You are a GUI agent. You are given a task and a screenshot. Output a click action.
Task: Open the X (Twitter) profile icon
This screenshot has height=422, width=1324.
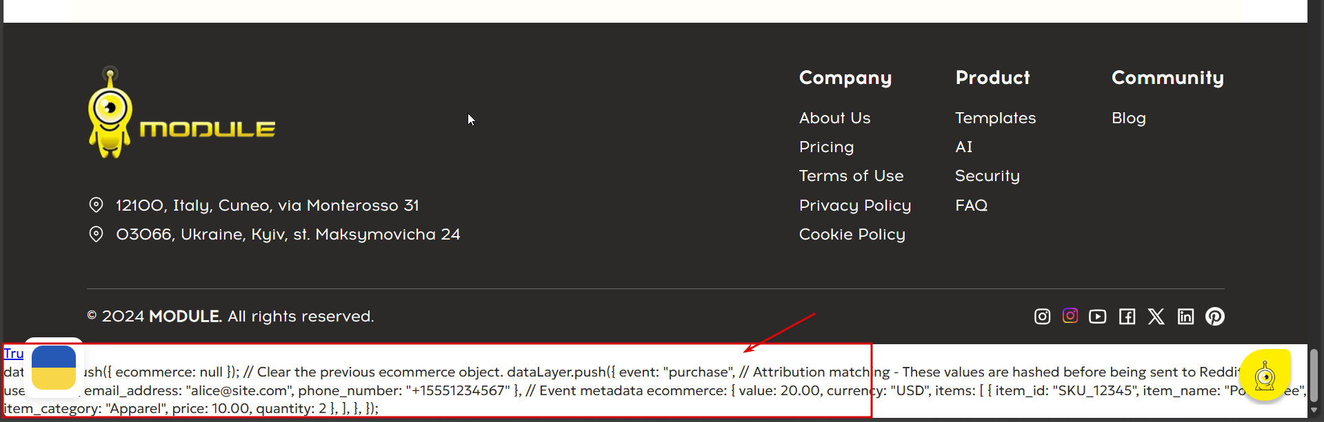point(1156,317)
